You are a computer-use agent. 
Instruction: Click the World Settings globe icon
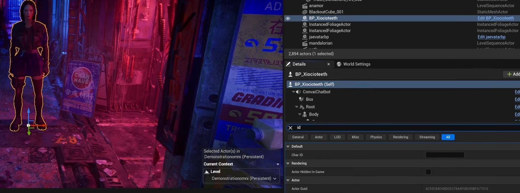click(x=339, y=64)
